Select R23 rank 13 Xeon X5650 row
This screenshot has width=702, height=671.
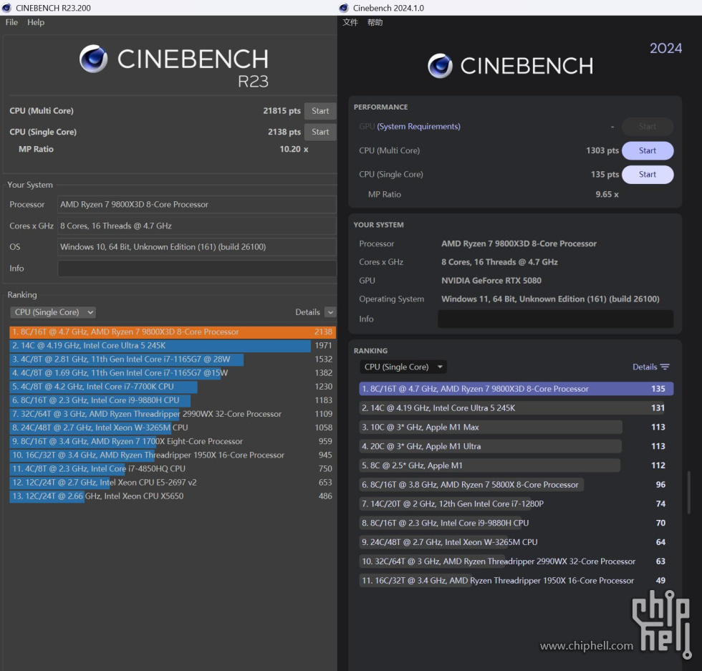click(x=173, y=496)
